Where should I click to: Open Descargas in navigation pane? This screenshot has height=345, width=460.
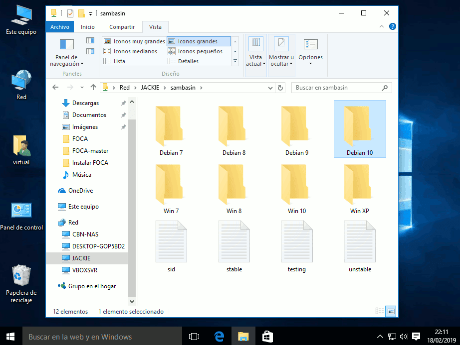click(85, 103)
